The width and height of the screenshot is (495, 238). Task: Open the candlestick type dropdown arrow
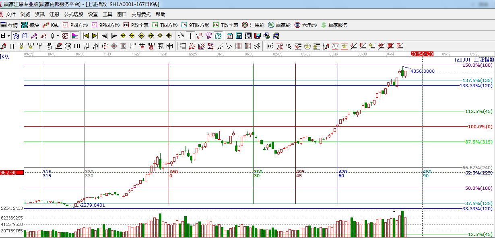tap(58, 36)
